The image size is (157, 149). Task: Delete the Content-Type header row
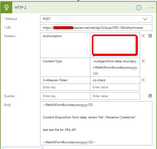click(x=143, y=61)
